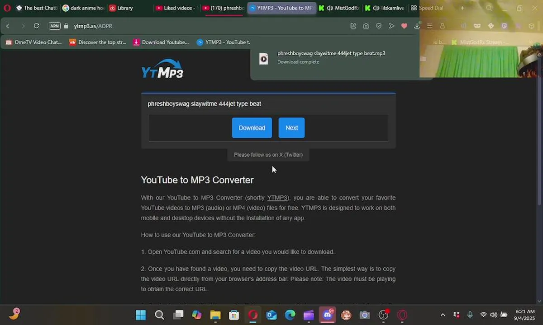
Task: Open a new tab with the plus button
Action: [462, 8]
